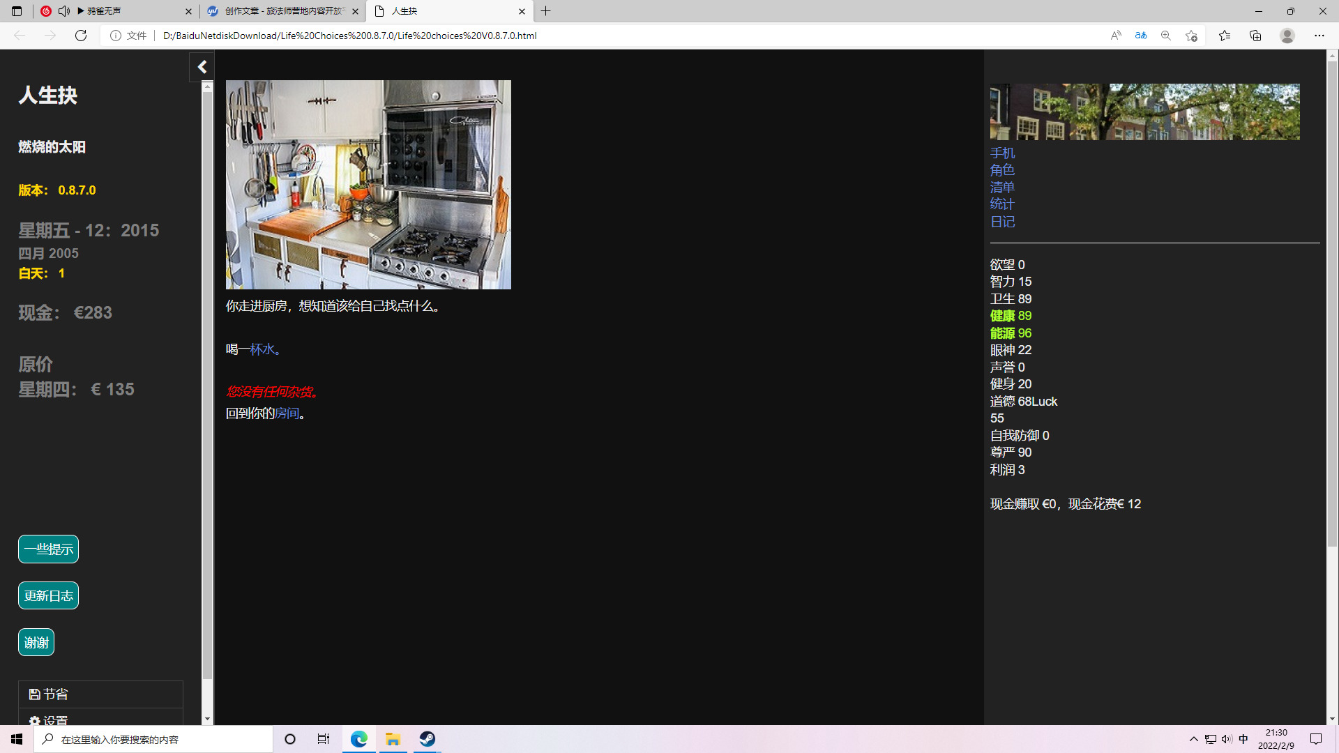Click the save disk icon 节省

[34, 694]
